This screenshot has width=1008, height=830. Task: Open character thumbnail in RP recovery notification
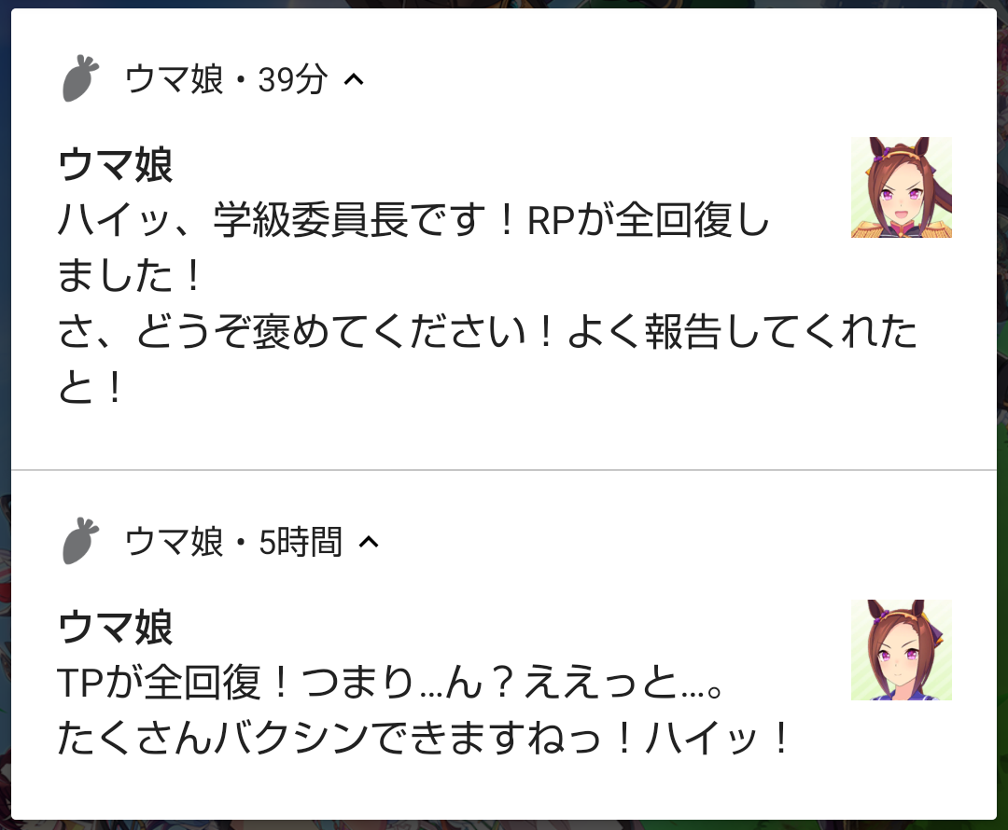click(902, 187)
